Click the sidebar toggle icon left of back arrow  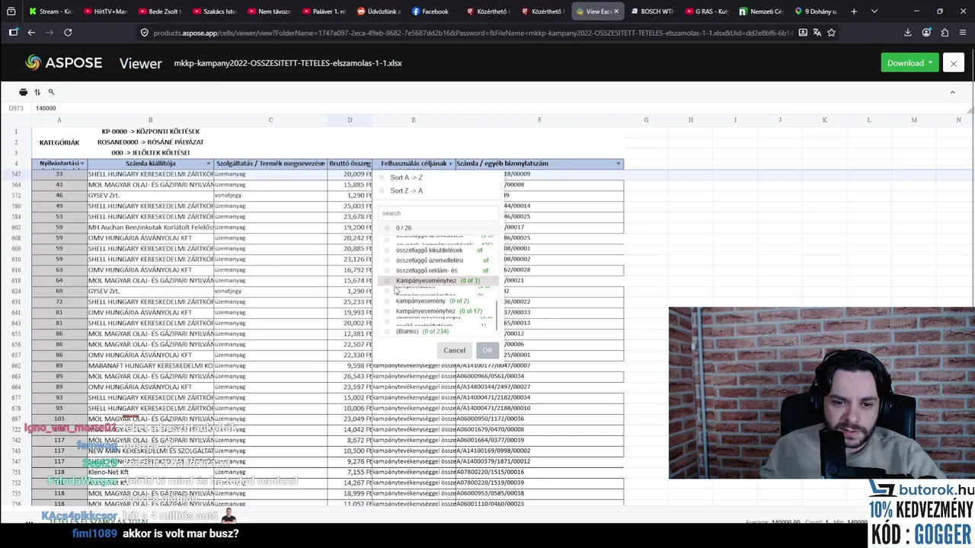tap(13, 33)
